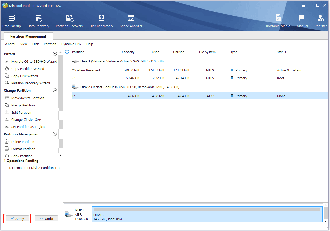Image resolution: width=330 pixels, height=231 pixels.
Task: Create Bootable Media
Action: tap(278, 21)
